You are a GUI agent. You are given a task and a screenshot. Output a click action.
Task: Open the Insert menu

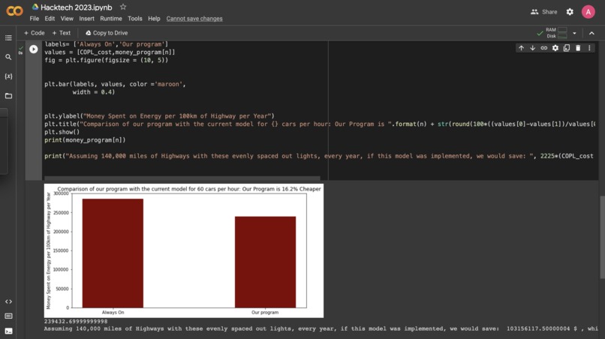[86, 19]
